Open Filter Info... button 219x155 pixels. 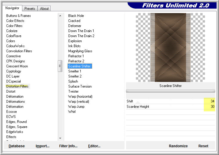coord(68,146)
